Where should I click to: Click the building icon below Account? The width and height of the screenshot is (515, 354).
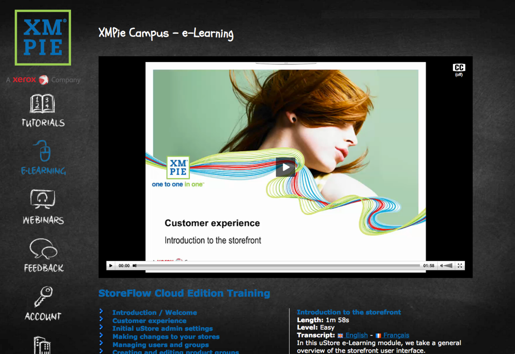tap(43, 345)
